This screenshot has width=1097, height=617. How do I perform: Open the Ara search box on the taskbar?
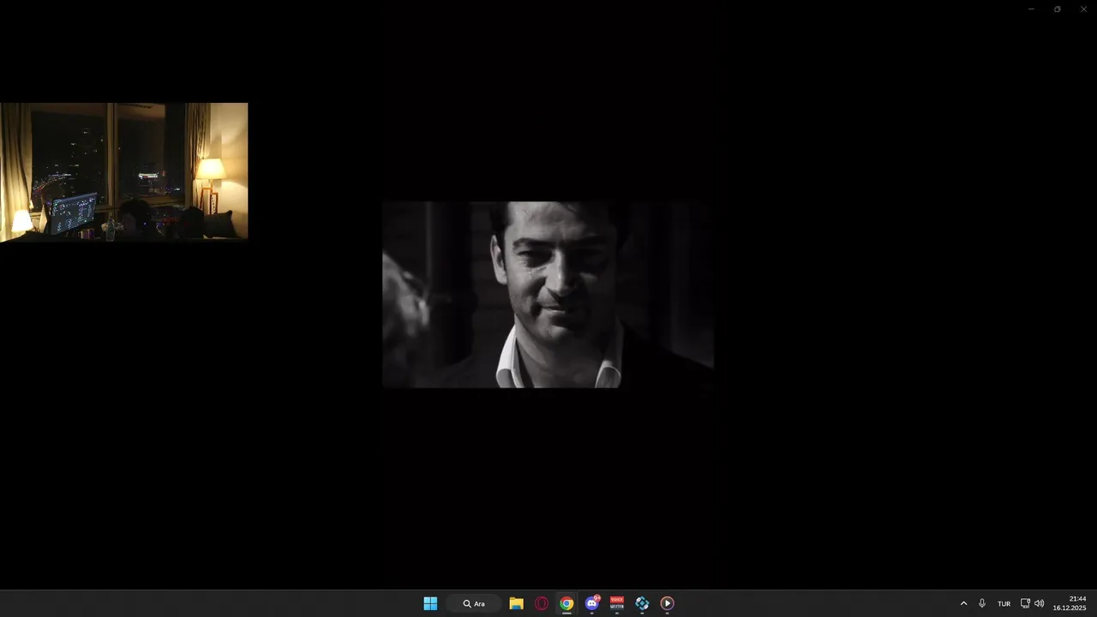click(x=474, y=603)
